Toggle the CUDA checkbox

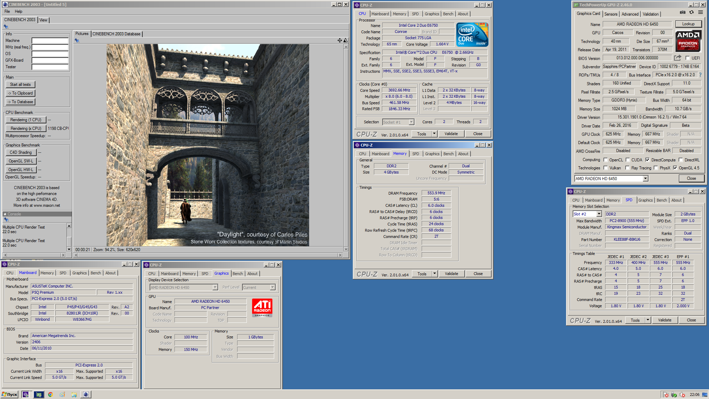pos(628,160)
